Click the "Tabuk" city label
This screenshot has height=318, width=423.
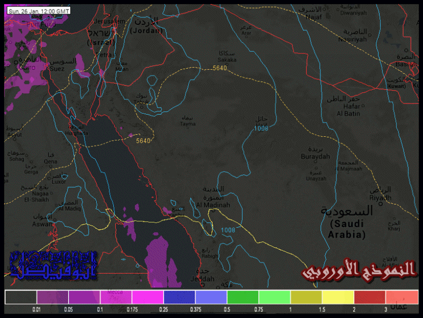(x=141, y=102)
